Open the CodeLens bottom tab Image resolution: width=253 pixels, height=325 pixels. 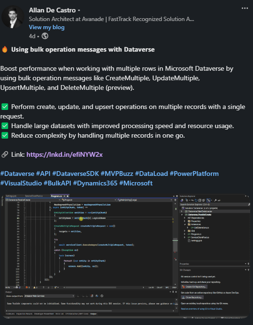click(10, 314)
